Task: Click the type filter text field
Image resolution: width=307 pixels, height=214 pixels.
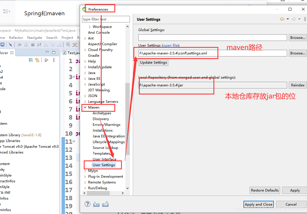Action: 106,19
